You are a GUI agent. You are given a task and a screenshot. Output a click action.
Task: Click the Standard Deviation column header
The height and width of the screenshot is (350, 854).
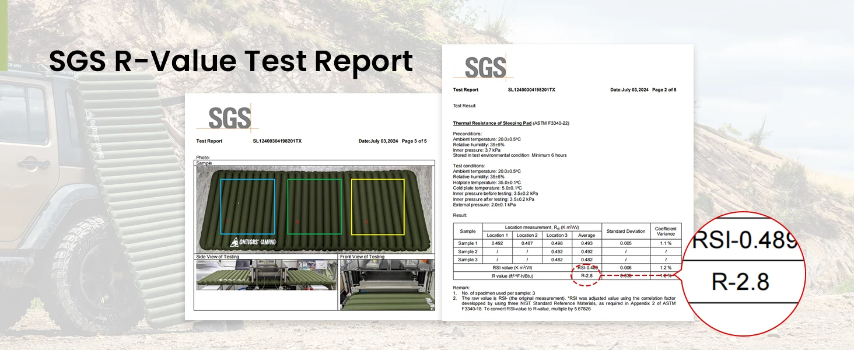626,232
